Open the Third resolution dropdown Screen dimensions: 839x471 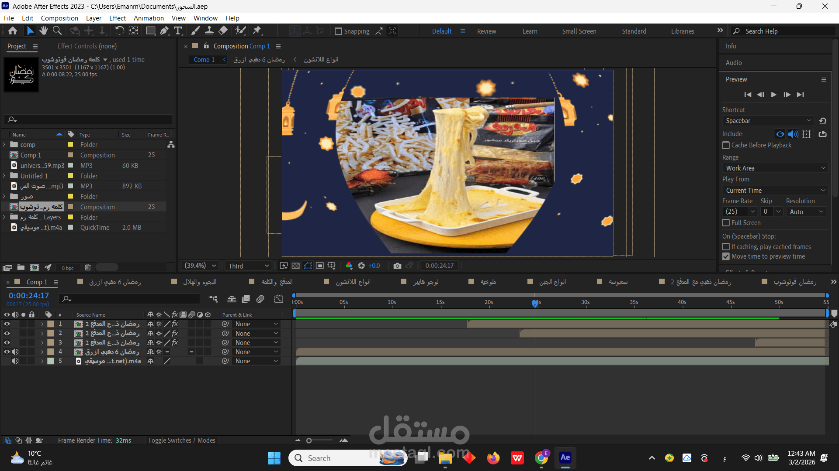248,266
